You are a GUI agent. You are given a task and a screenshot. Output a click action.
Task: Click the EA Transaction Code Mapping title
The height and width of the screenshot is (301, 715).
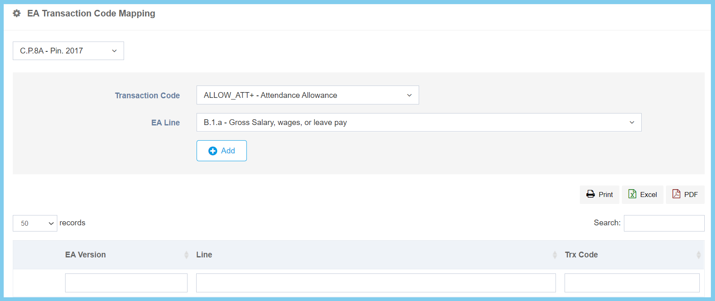click(91, 14)
